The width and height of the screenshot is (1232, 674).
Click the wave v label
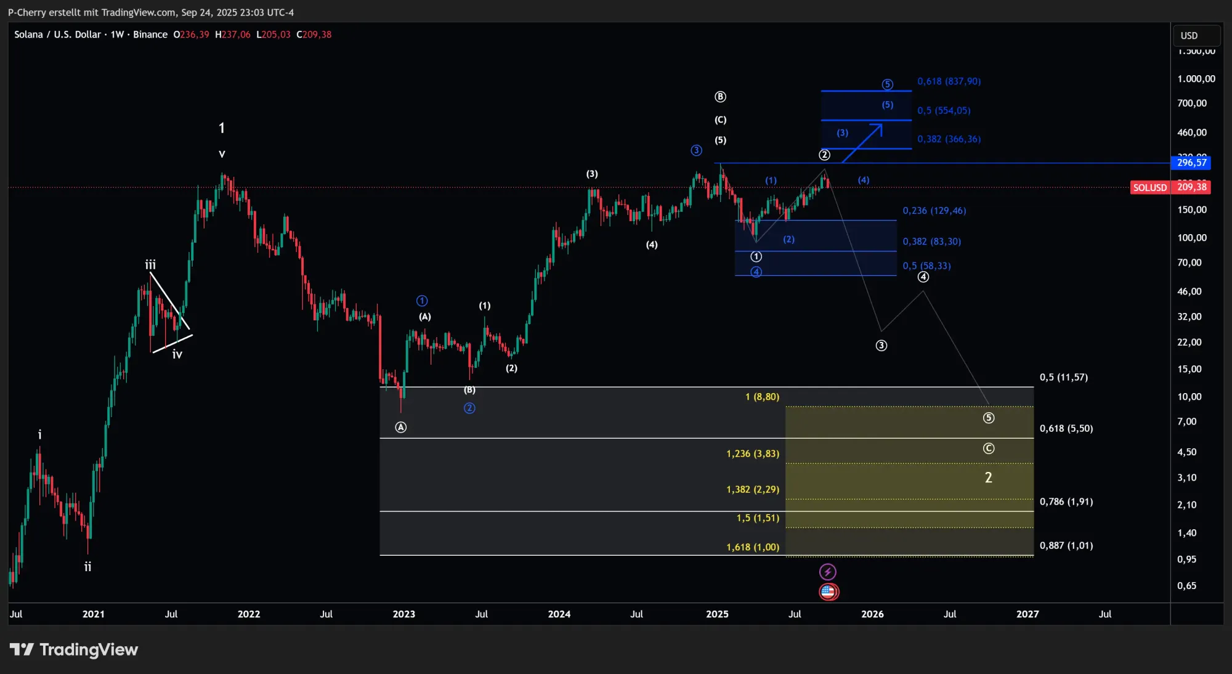222,154
